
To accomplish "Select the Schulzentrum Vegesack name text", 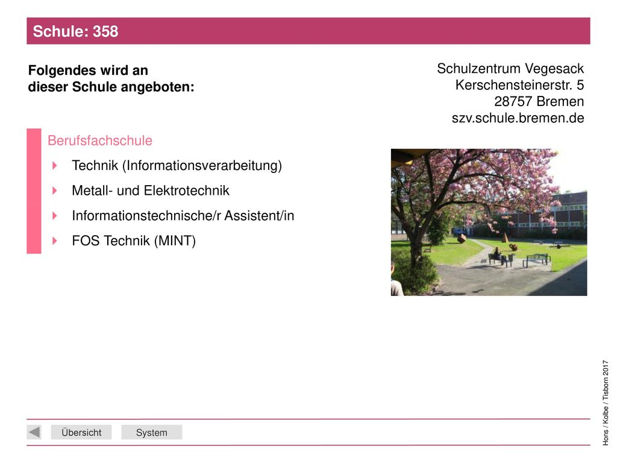I will coord(510,69).
